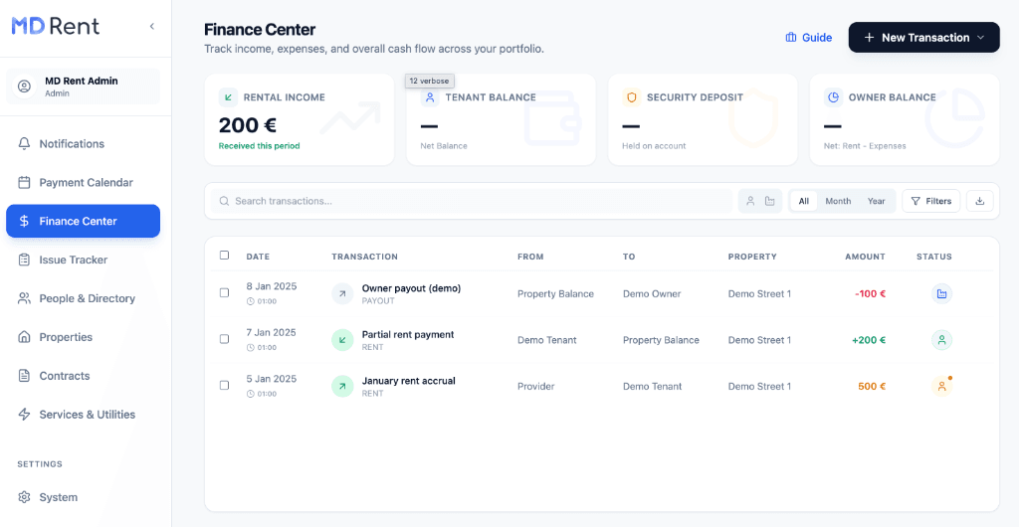The width and height of the screenshot is (1019, 527).
Task: Click Demo Owner in the To column
Action: pyautogui.click(x=652, y=294)
